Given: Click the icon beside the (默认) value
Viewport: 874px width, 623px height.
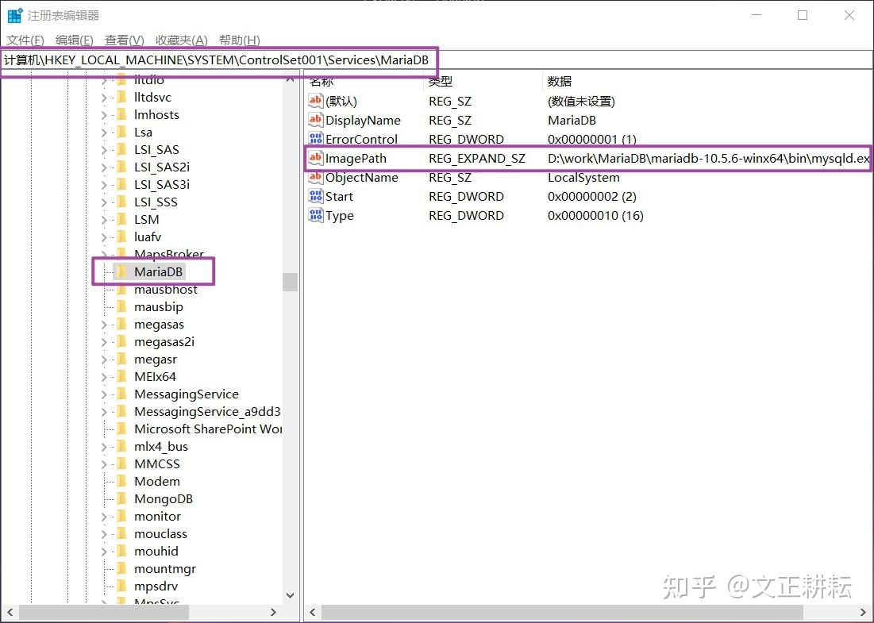Looking at the screenshot, I should coord(315,101).
